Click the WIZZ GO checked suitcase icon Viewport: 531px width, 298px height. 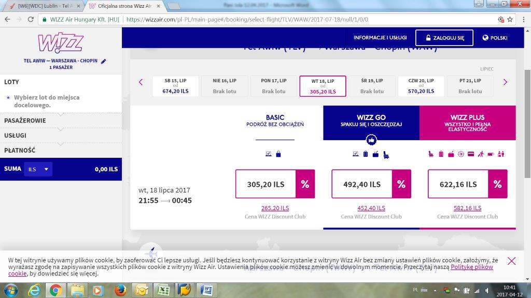366,154
